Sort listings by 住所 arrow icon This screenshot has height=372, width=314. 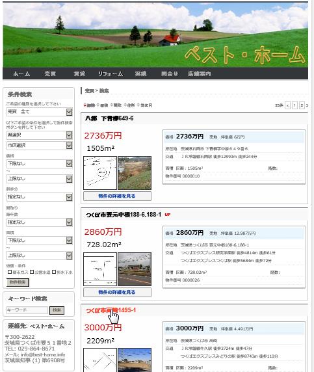(125, 105)
